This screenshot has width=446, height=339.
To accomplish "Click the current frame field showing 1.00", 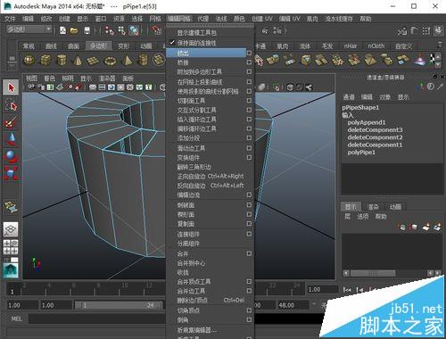I will pyautogui.click(x=322, y=289).
